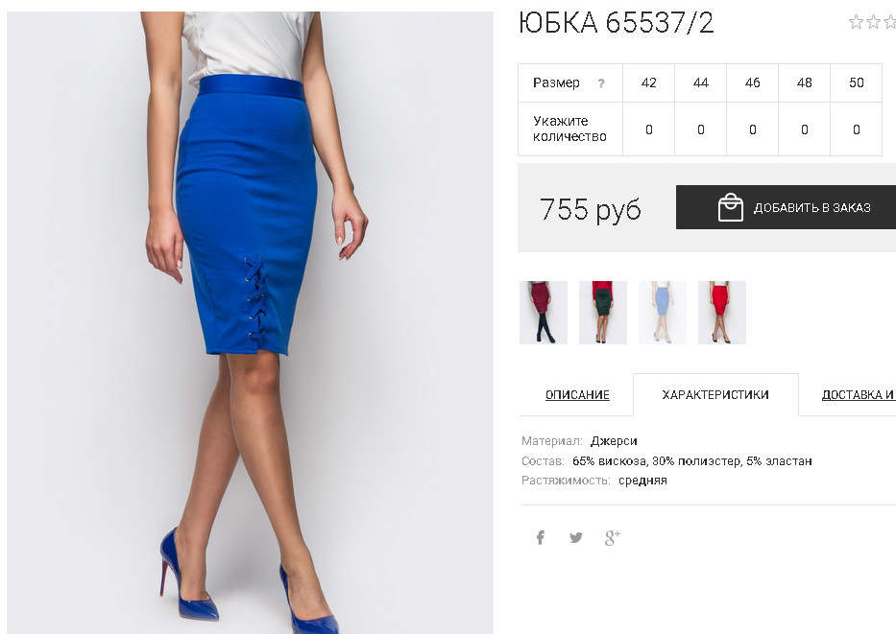Share product on Twitter icon
The height and width of the screenshot is (634, 896).
pos(576,537)
